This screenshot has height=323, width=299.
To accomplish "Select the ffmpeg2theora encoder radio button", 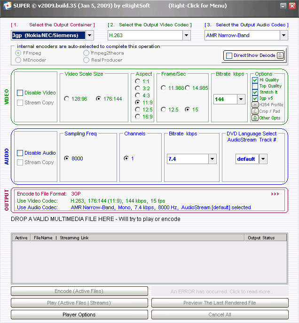I will click(x=86, y=53).
